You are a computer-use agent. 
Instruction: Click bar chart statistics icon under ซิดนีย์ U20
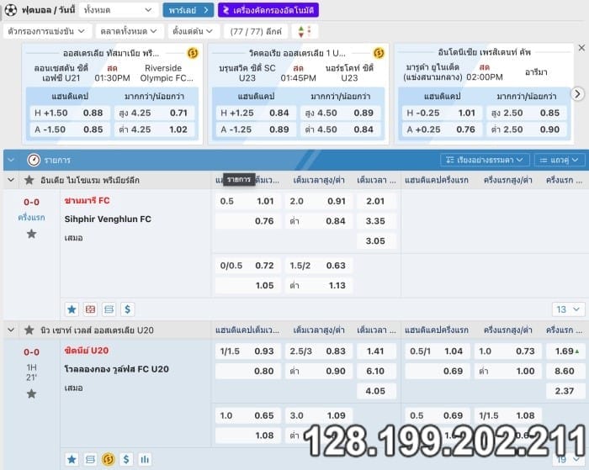[145, 459]
